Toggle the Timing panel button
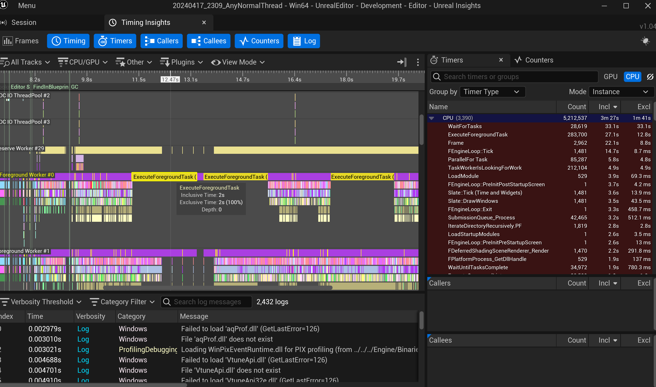The width and height of the screenshot is (656, 387). pyautogui.click(x=68, y=41)
